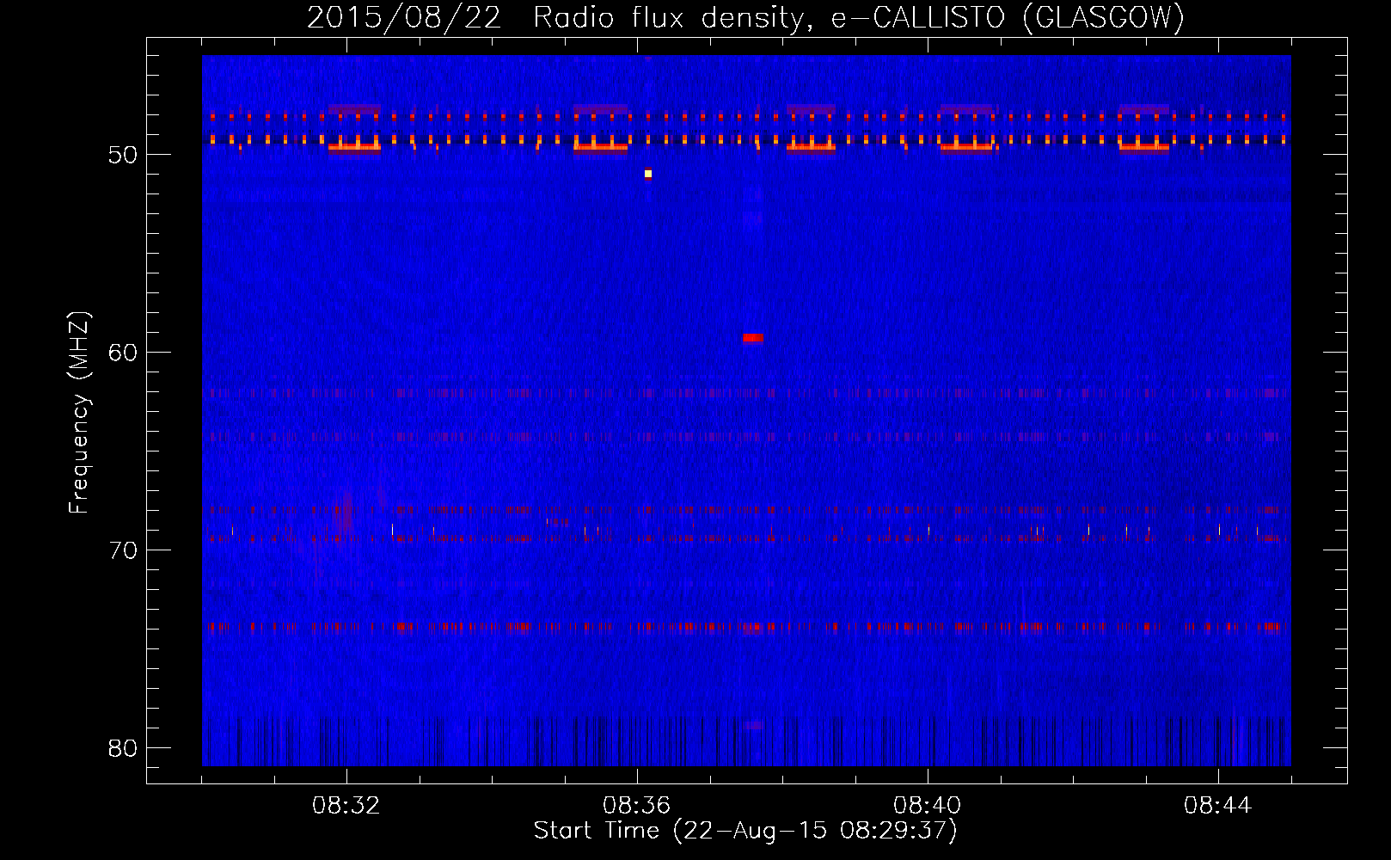The image size is (1391, 860).
Task: Click the 08:40 time tick label
Action: tap(928, 806)
